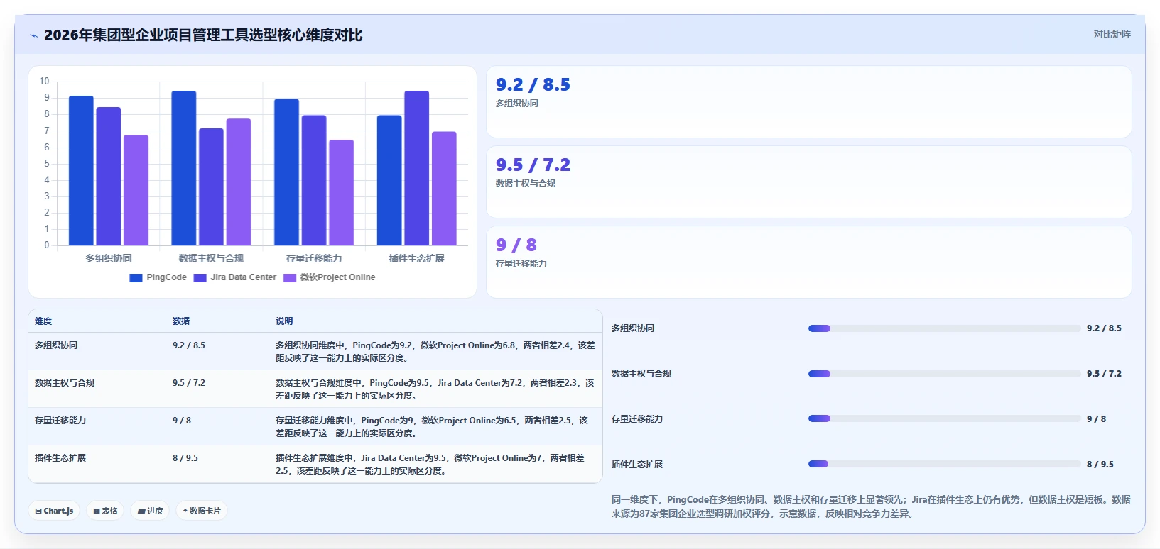Image resolution: width=1160 pixels, height=549 pixels.
Task: Click the 微软Project Online bar for 插件生态扩展
Action: click(x=444, y=188)
